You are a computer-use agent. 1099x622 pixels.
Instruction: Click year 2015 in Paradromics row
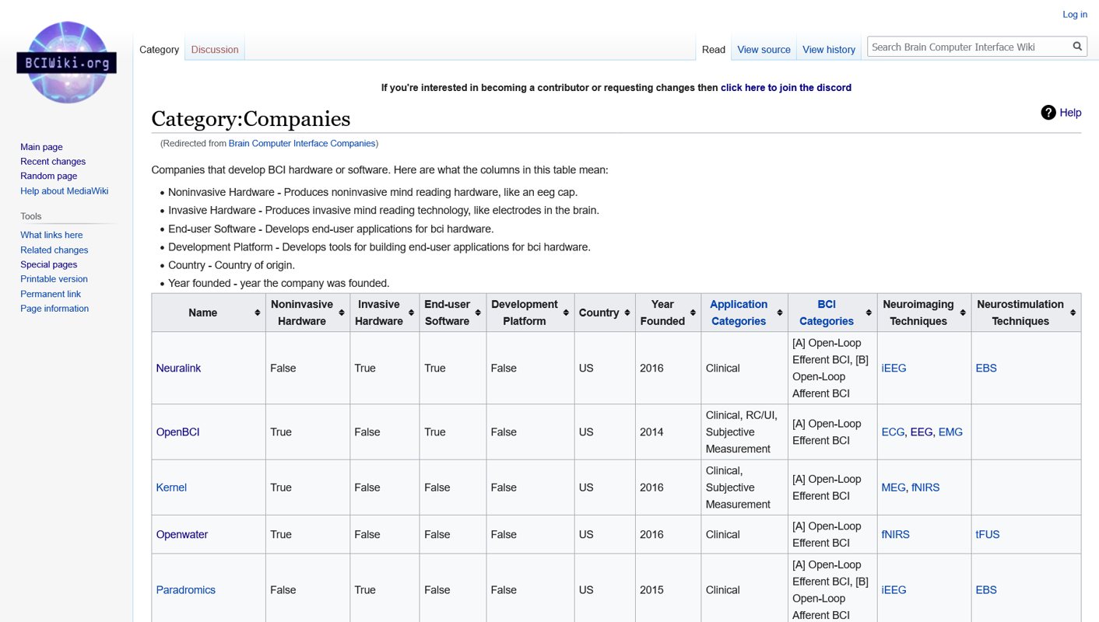(651, 589)
